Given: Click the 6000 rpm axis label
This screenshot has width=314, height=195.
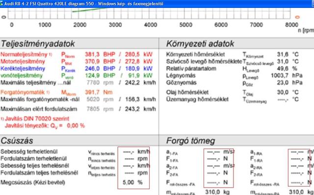Looking at the screenshot, I should [221, 25].
